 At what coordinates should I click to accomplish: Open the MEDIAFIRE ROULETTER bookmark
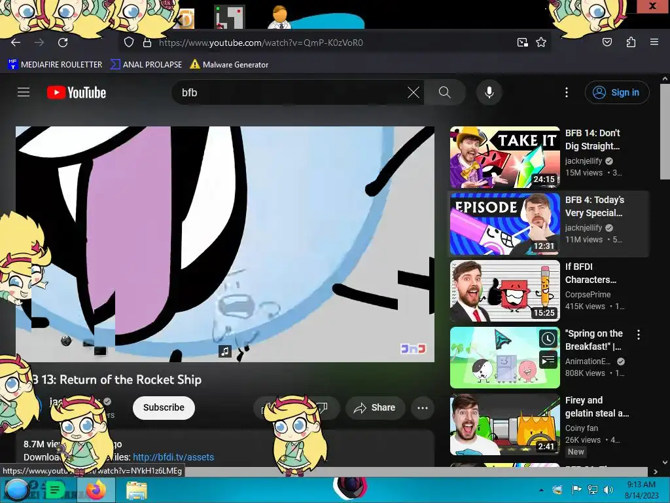point(55,65)
